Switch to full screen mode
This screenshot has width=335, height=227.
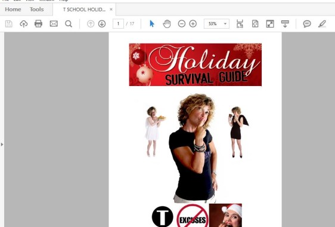pyautogui.click(x=270, y=24)
